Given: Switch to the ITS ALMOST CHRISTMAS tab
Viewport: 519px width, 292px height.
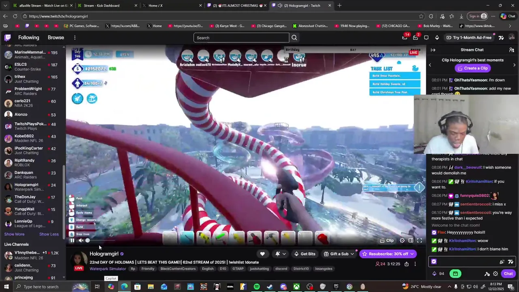Looking at the screenshot, I should [236, 6].
